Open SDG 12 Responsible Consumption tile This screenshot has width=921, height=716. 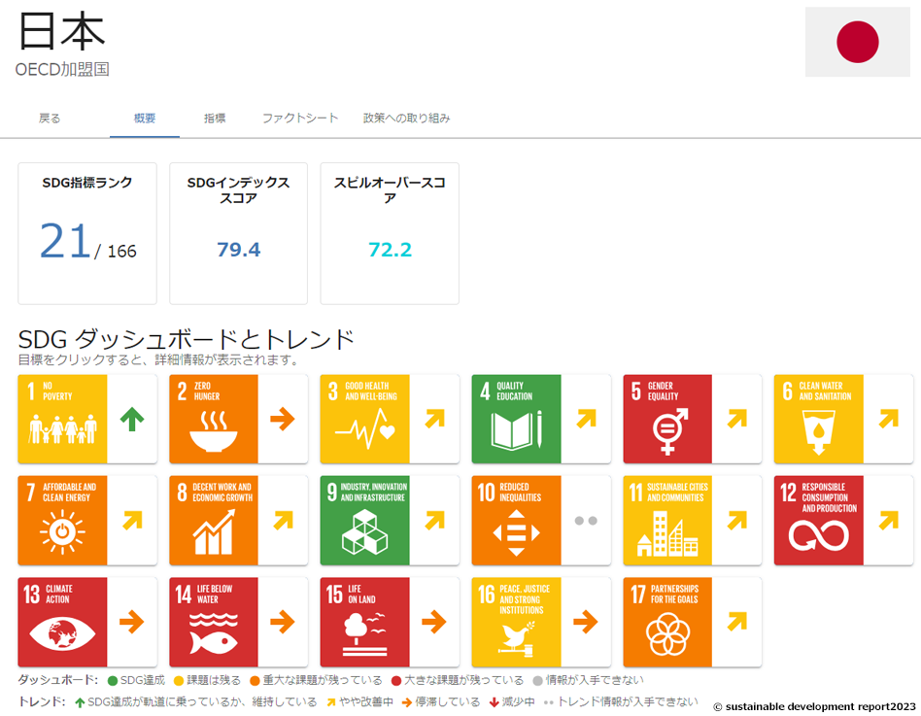(x=818, y=520)
